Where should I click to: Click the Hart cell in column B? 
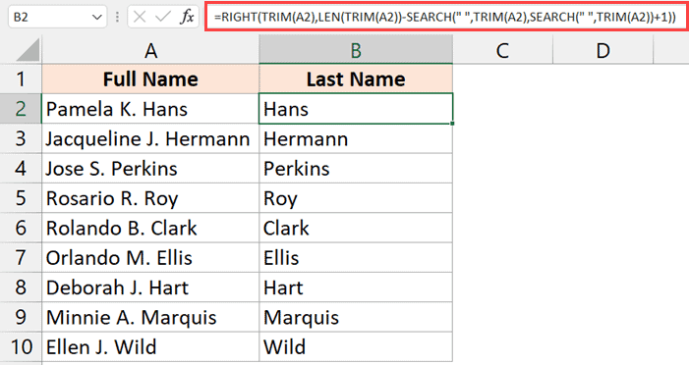click(x=356, y=287)
